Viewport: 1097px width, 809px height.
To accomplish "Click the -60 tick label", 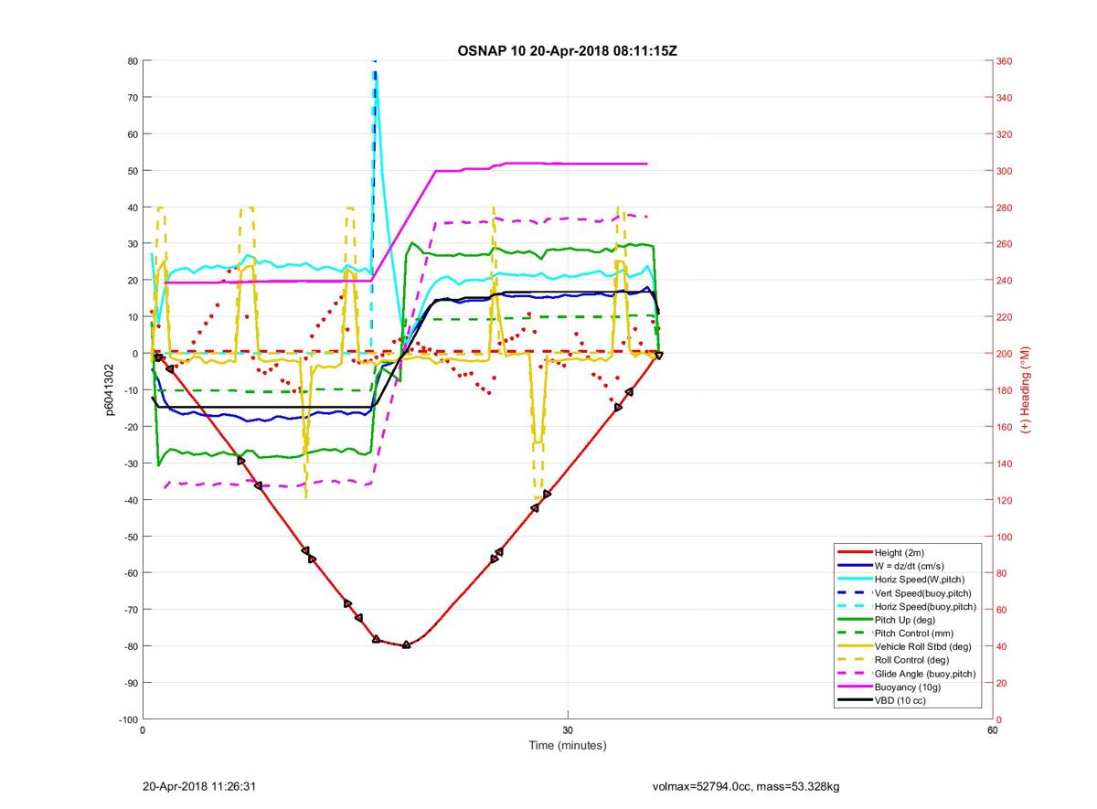I will 130,573.
